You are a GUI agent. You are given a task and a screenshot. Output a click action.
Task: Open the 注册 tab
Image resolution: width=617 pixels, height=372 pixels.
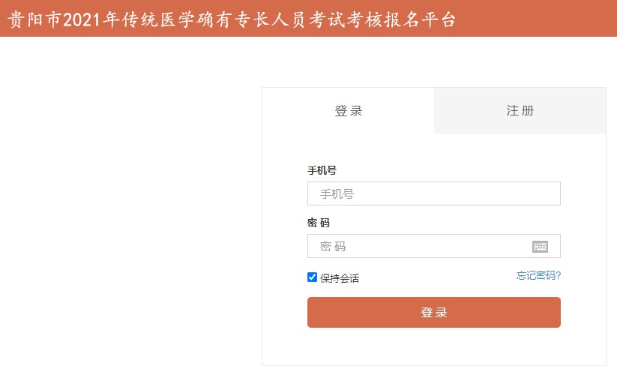pyautogui.click(x=520, y=111)
